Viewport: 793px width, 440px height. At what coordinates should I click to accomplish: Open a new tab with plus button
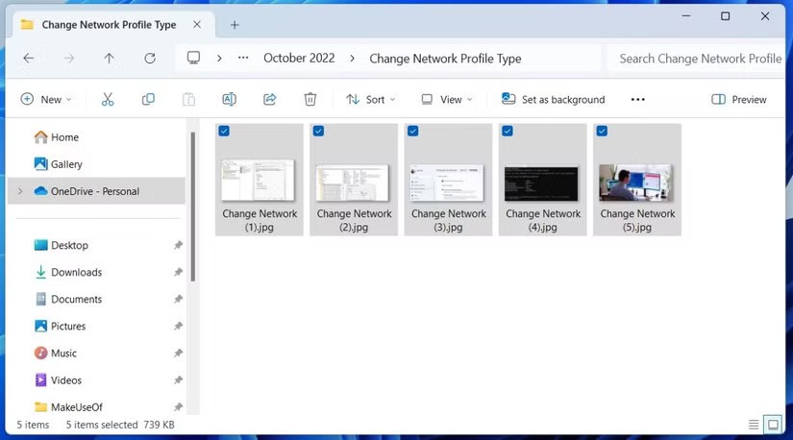(235, 25)
